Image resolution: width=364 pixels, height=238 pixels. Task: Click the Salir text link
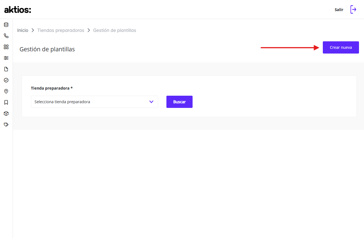tap(339, 10)
